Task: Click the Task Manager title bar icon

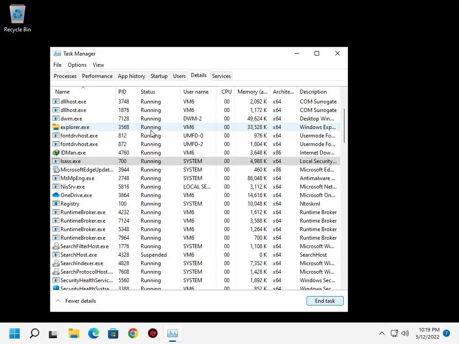Action: click(57, 54)
